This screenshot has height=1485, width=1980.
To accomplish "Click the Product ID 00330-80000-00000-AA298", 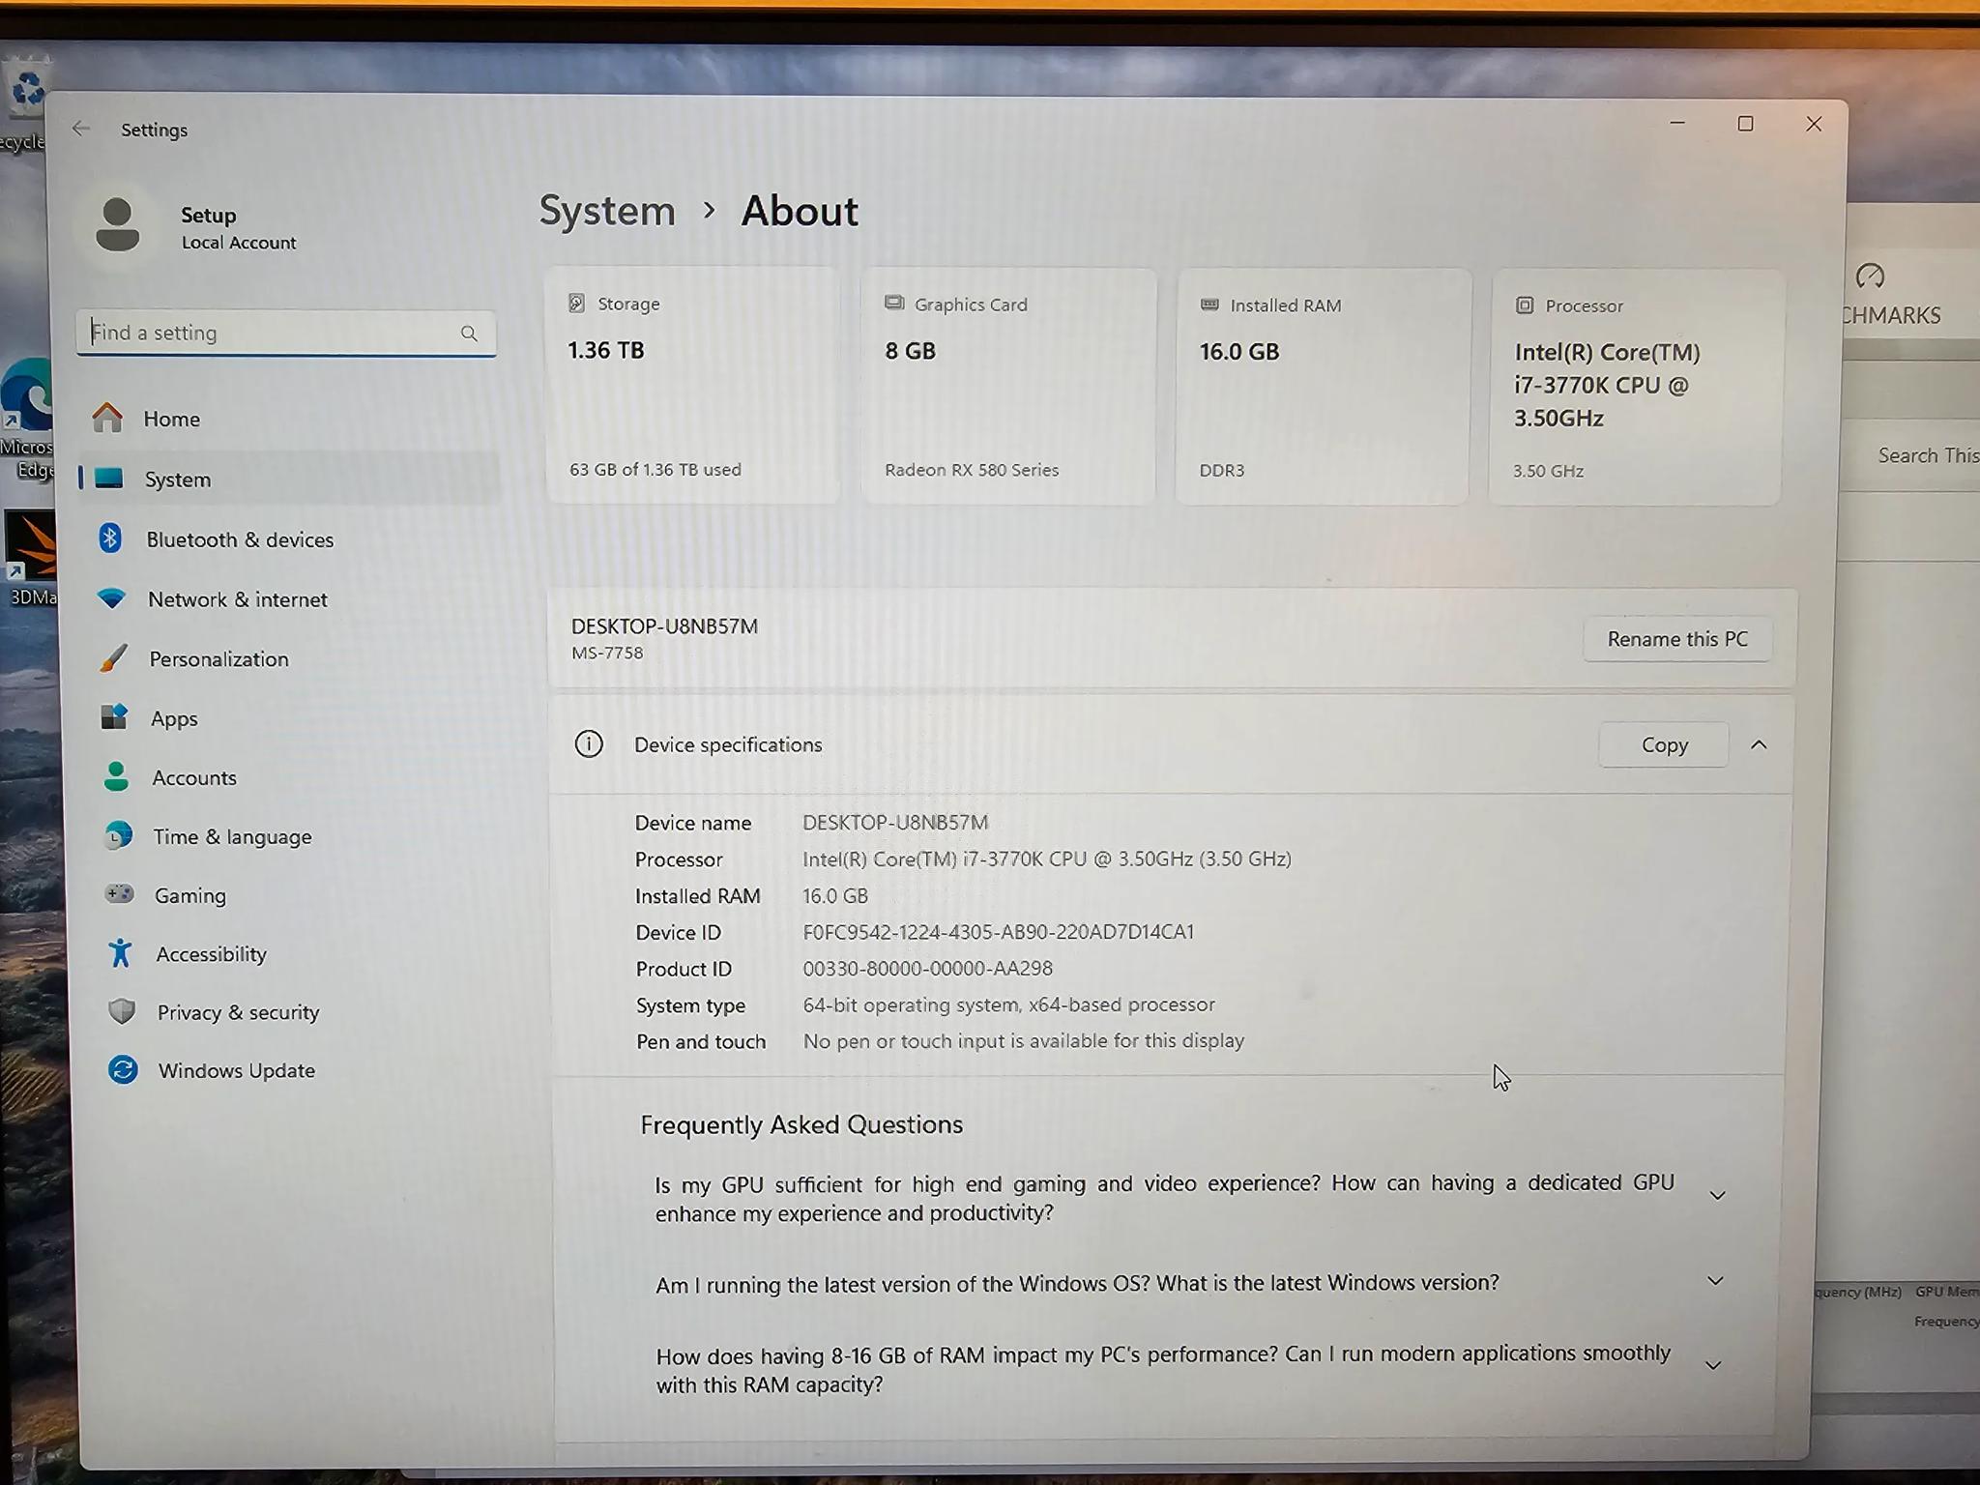I will tap(928, 968).
